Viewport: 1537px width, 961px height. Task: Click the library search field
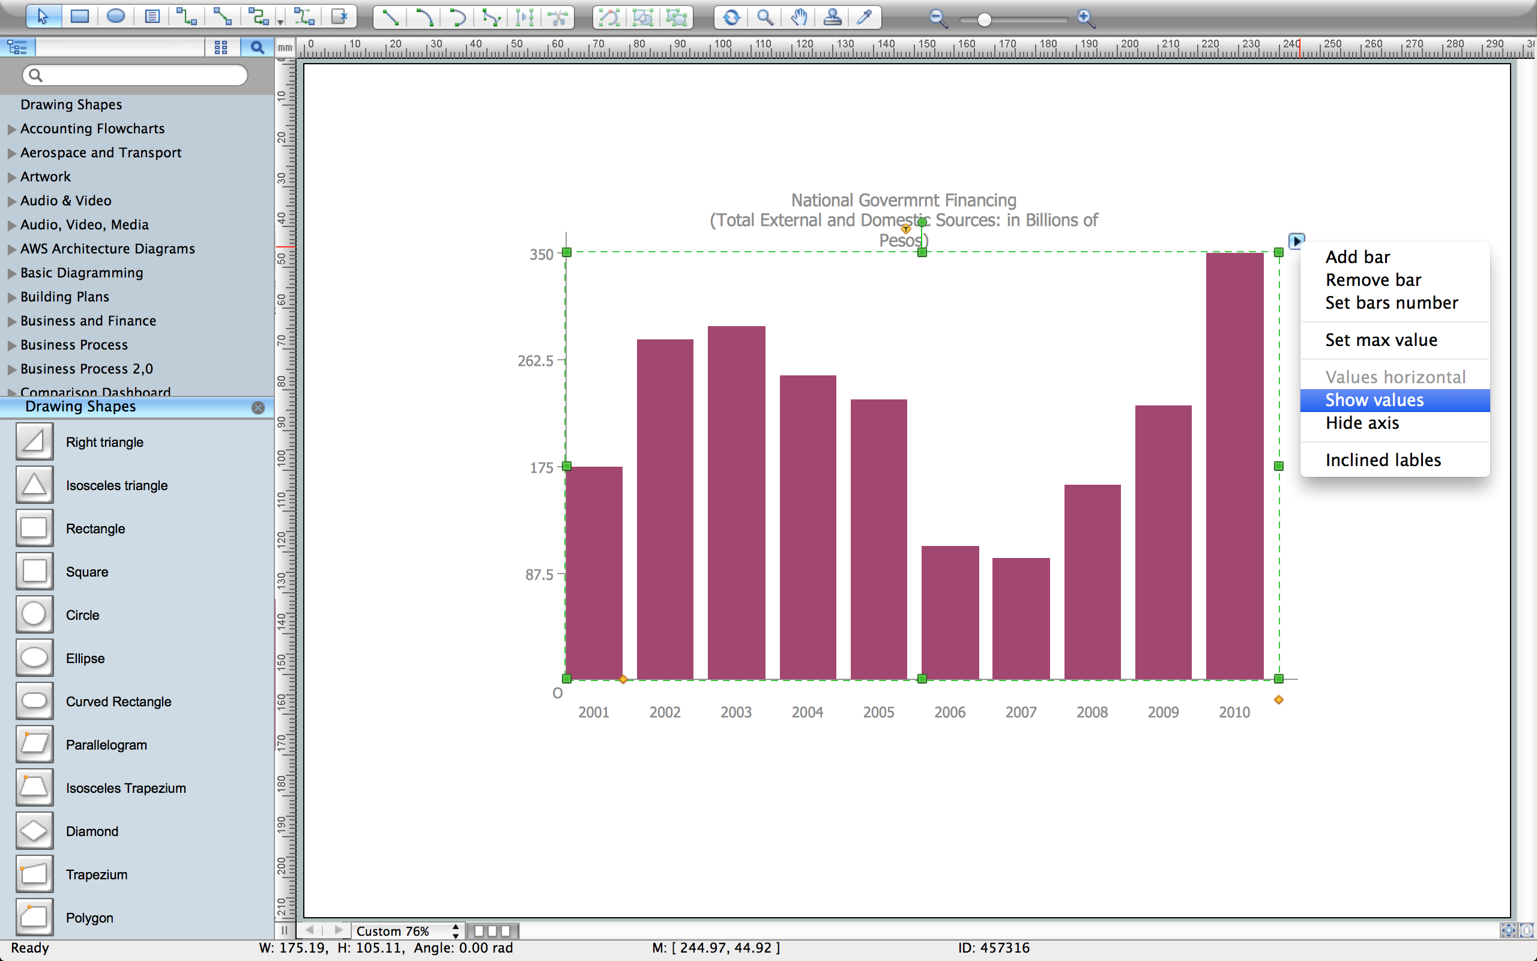coord(134,75)
